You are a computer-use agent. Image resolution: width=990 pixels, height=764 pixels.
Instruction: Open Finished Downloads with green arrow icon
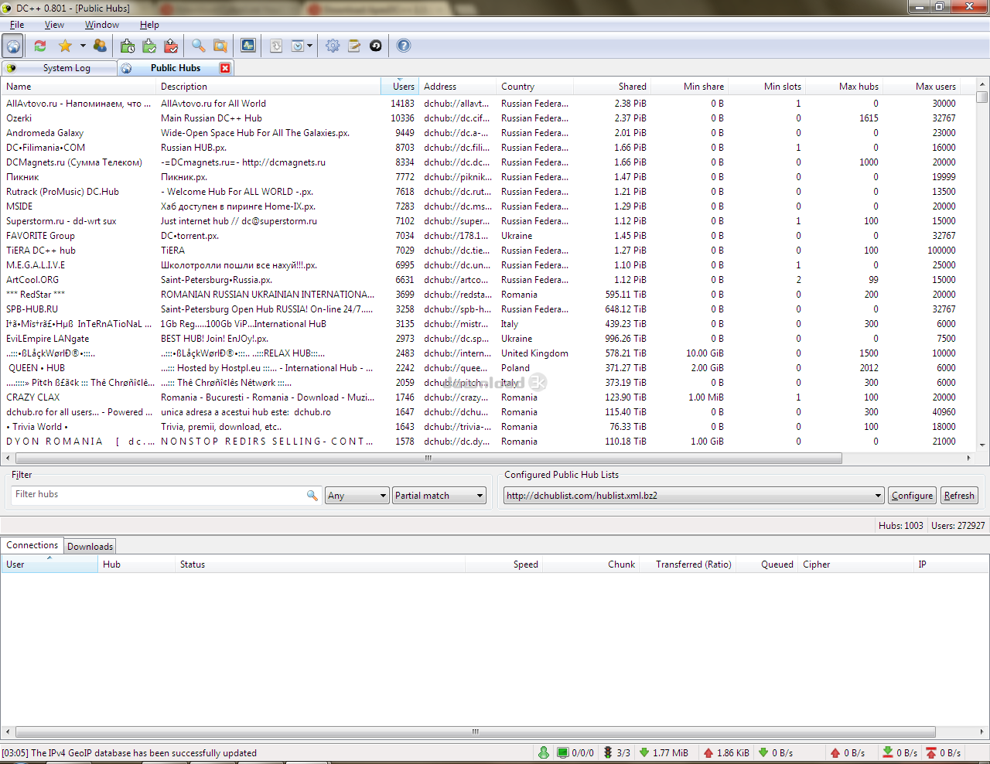click(x=149, y=46)
